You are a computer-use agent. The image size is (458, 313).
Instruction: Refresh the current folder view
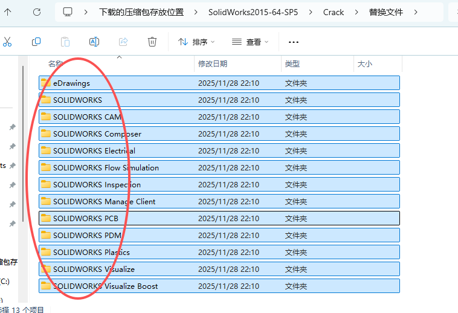(x=37, y=12)
